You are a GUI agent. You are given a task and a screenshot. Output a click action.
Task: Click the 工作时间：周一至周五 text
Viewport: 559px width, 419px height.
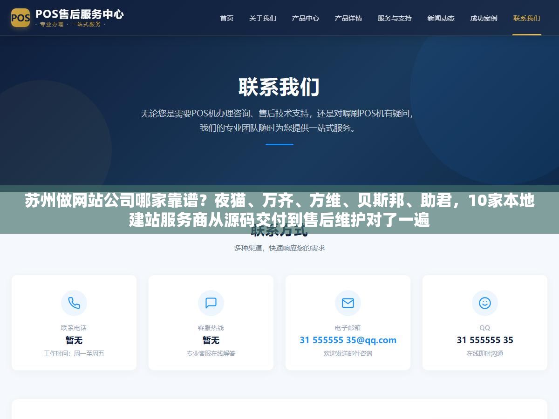pos(74,353)
